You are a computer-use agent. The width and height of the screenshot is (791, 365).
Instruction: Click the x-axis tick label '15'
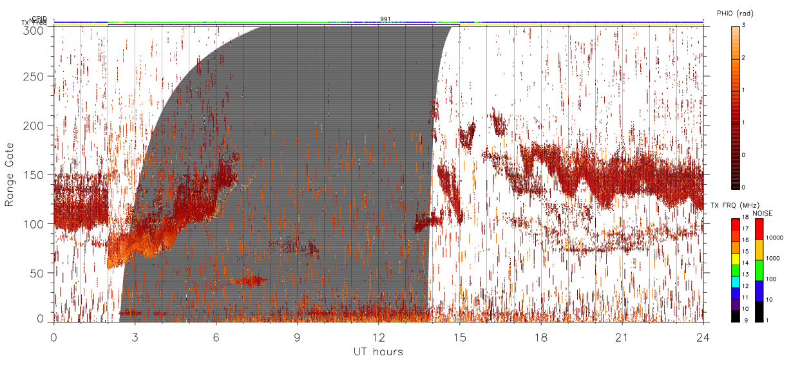coord(460,337)
